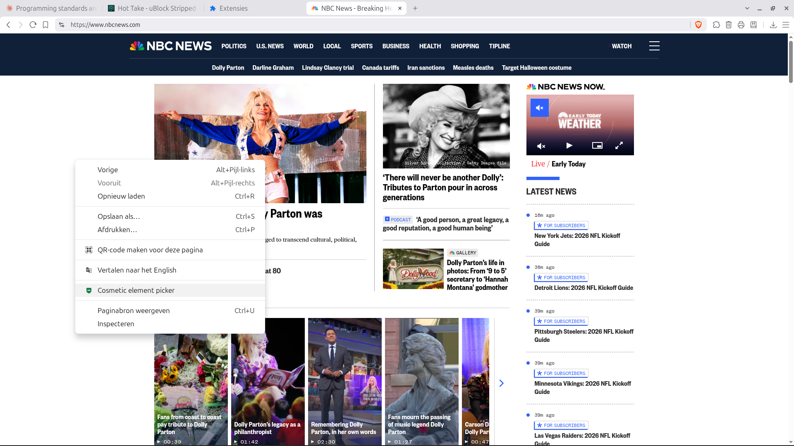Open the Iran sanctions trending topic
The image size is (794, 446).
coord(426,68)
